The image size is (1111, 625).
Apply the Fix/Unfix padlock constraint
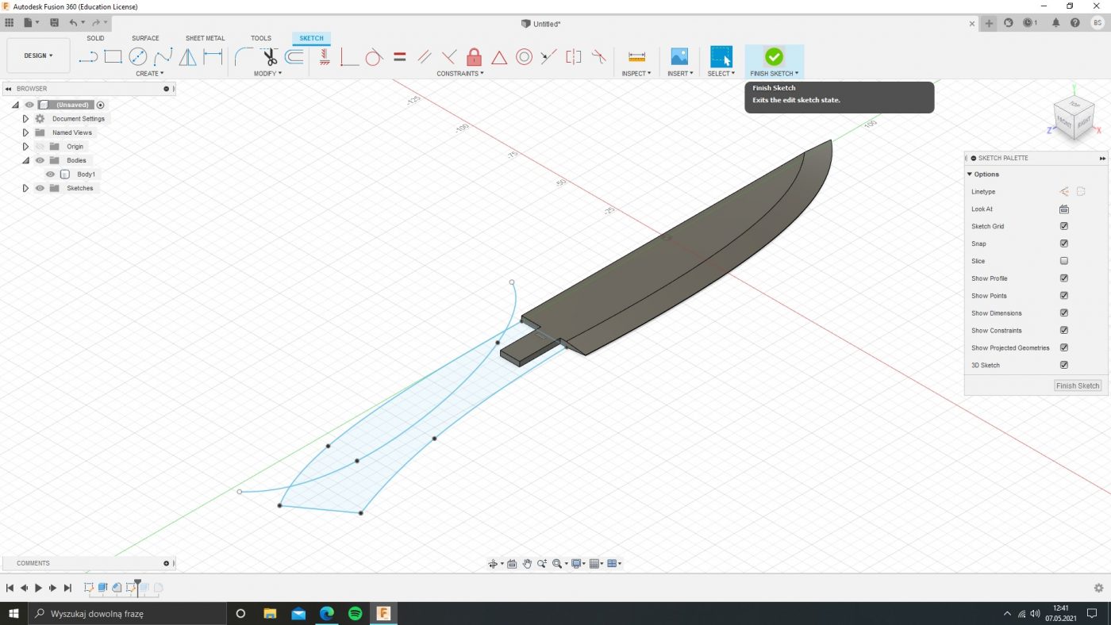click(x=474, y=57)
